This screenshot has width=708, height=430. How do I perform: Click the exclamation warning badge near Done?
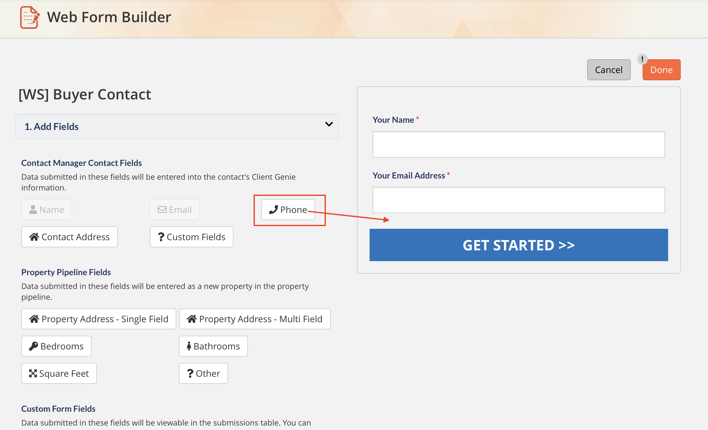click(642, 59)
